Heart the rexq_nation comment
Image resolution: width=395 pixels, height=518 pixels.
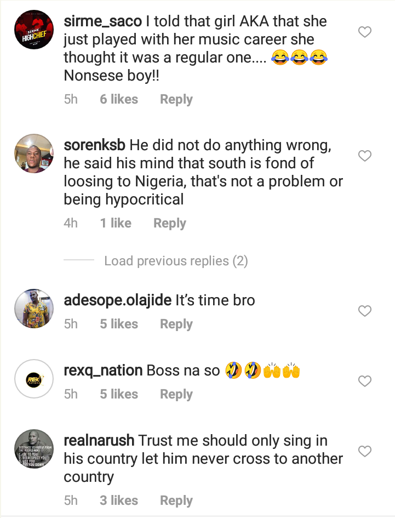click(x=364, y=381)
